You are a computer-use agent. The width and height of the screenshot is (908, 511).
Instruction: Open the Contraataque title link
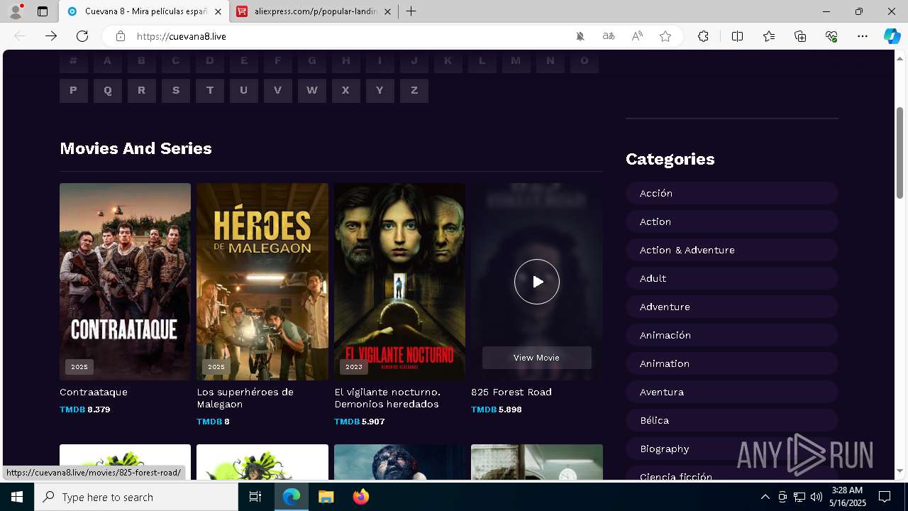94,392
